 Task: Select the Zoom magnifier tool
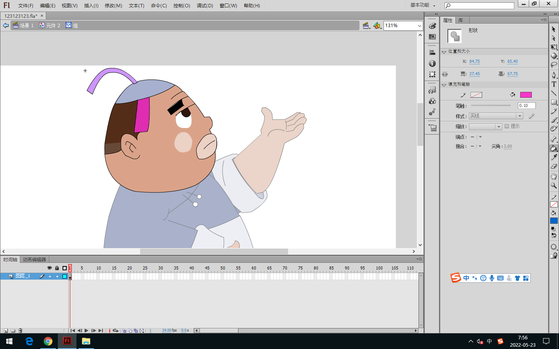click(554, 186)
